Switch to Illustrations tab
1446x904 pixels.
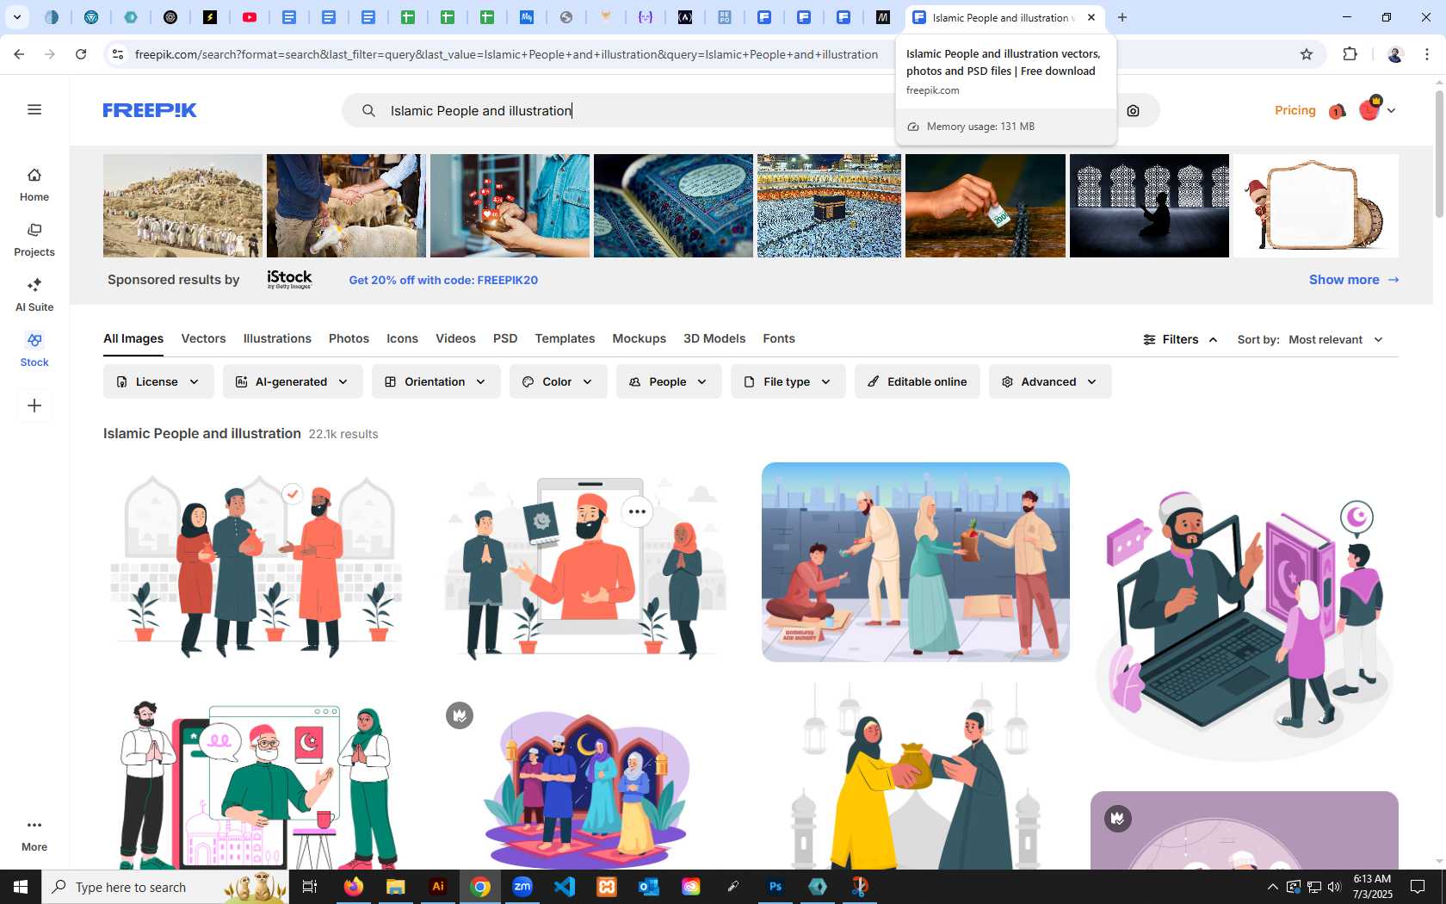coord(277,338)
